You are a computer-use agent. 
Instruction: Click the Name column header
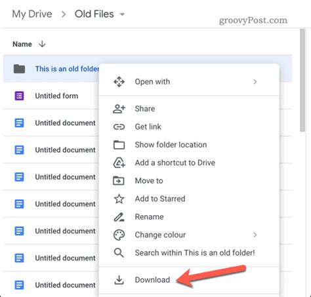(22, 44)
